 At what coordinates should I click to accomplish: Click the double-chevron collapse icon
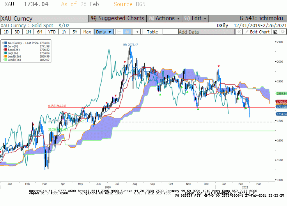pos(239,32)
